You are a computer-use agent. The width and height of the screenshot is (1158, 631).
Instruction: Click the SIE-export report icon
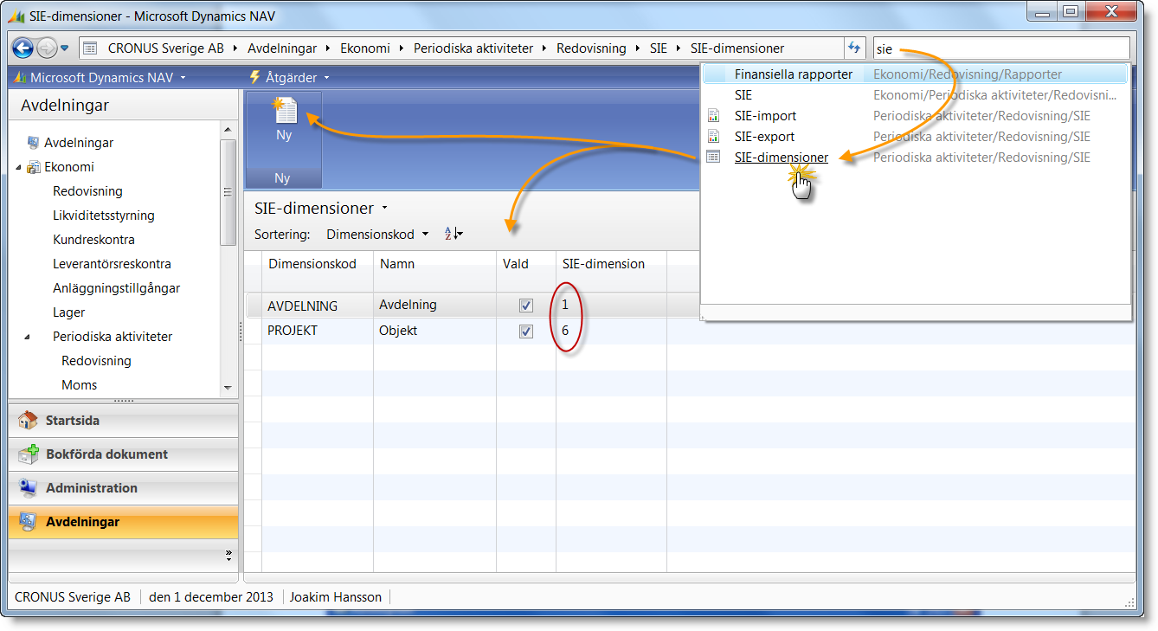(x=714, y=137)
